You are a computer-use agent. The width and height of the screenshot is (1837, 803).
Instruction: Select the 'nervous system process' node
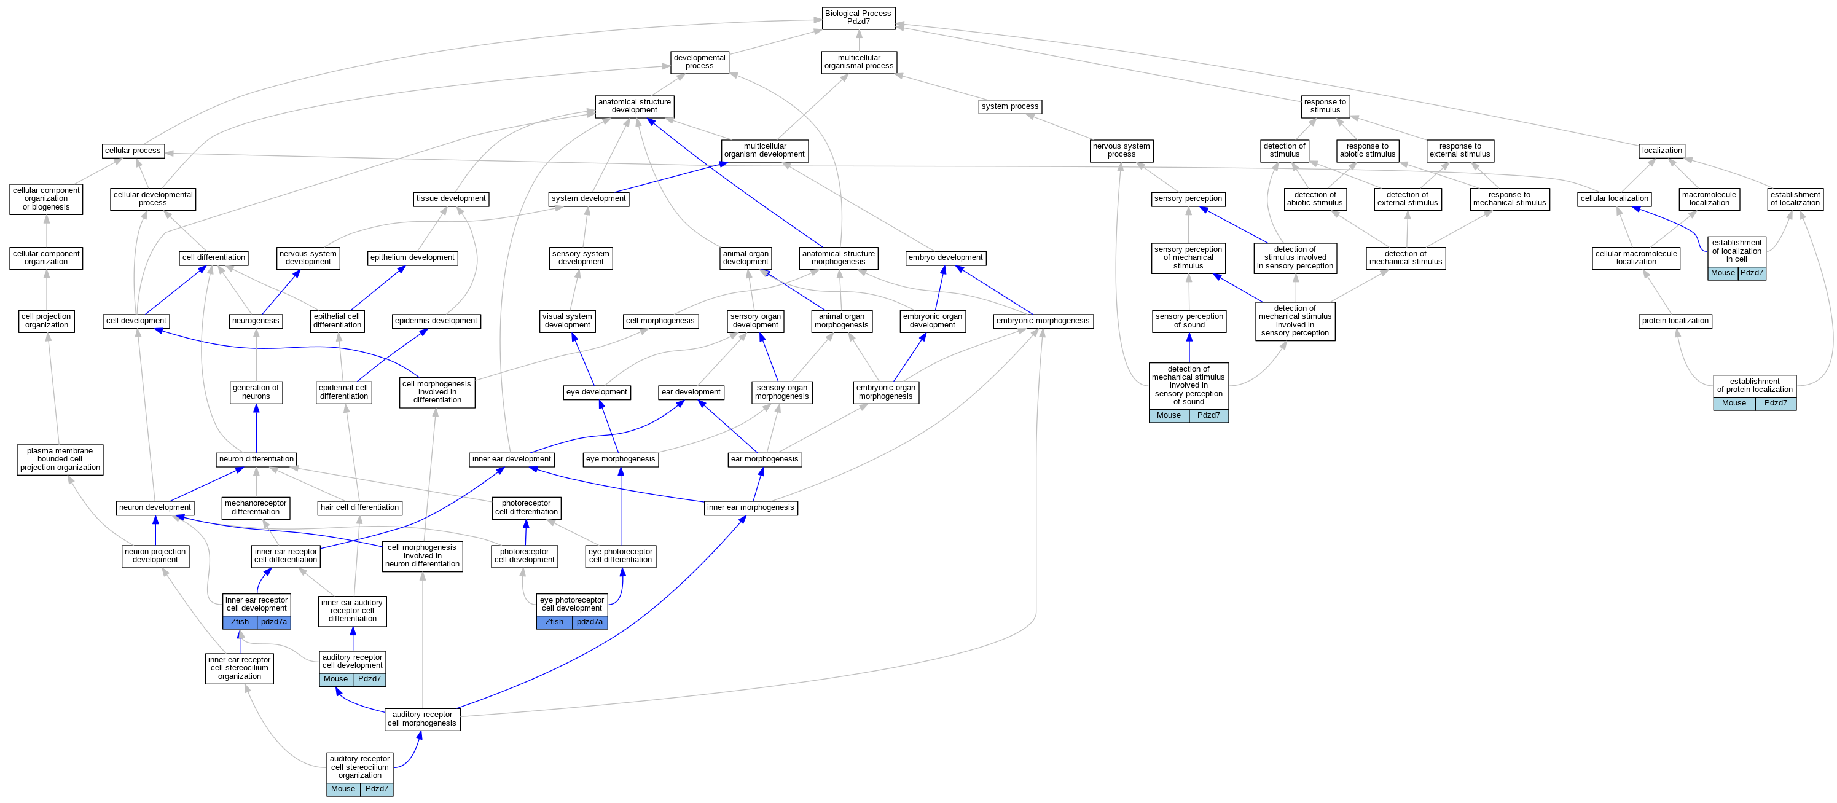[1121, 151]
